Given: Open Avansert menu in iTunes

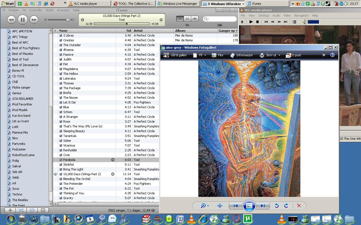Looking at the screenshot, I should 63,10.
